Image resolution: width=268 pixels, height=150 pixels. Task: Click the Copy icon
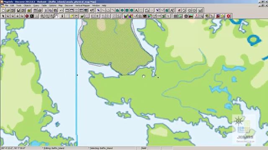50,10
